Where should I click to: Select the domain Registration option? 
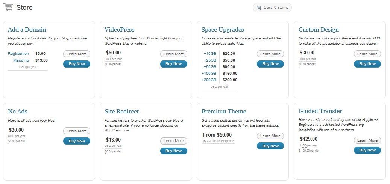tap(18, 54)
